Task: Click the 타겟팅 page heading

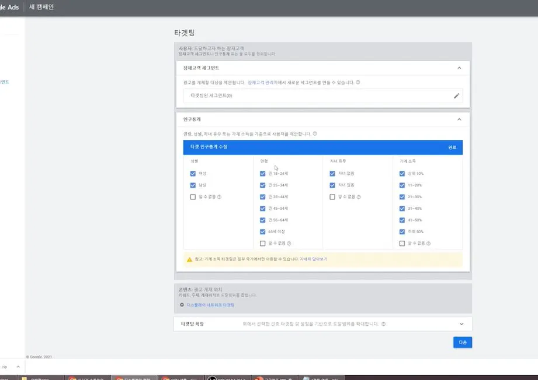Action: [x=184, y=33]
